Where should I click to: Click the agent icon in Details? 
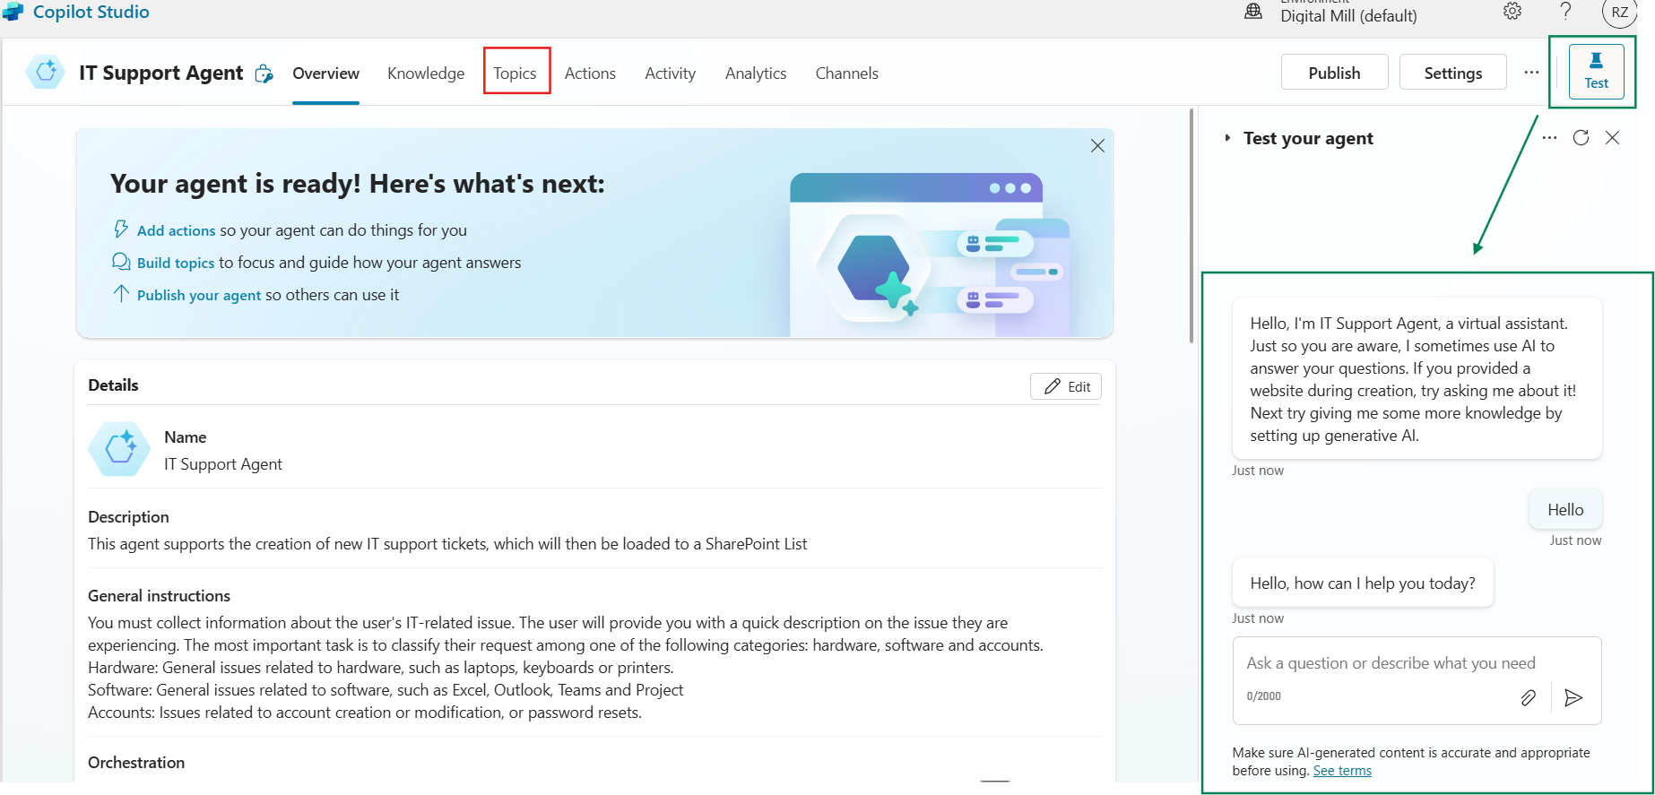tap(119, 449)
